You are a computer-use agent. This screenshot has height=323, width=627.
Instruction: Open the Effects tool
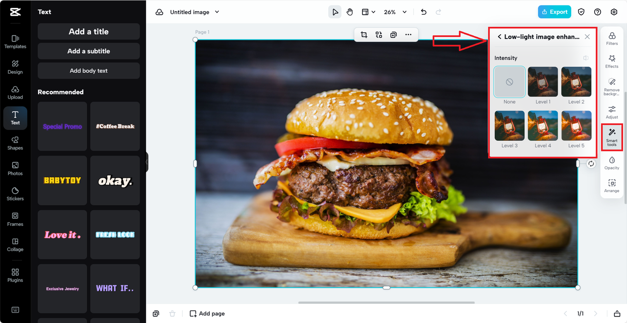[612, 62]
